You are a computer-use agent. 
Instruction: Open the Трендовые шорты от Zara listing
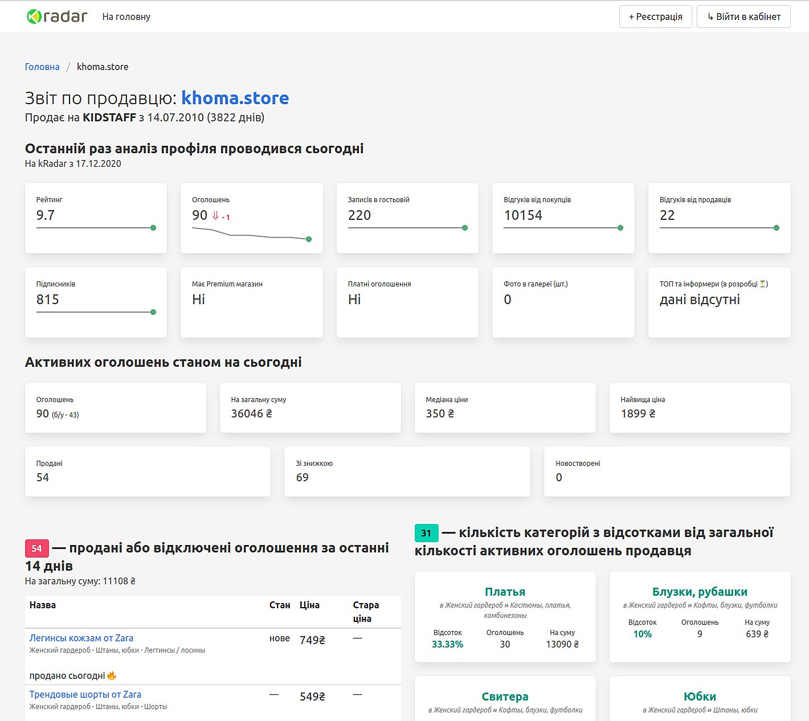pyautogui.click(x=85, y=694)
